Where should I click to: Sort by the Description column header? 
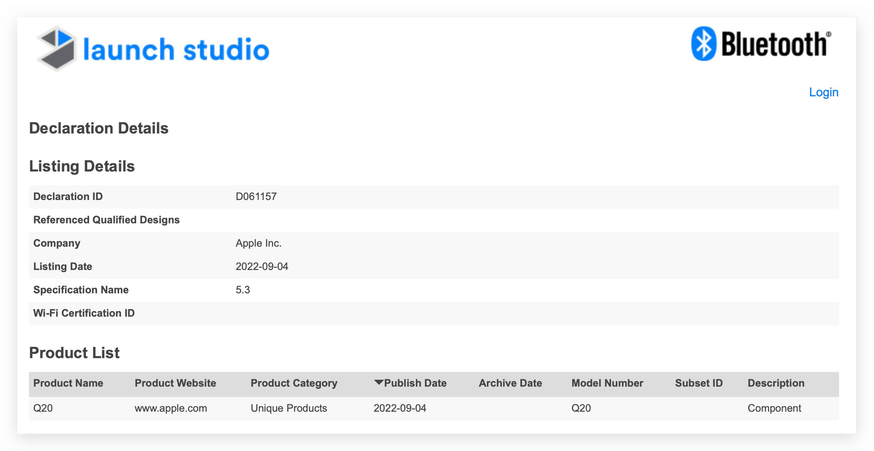click(776, 384)
